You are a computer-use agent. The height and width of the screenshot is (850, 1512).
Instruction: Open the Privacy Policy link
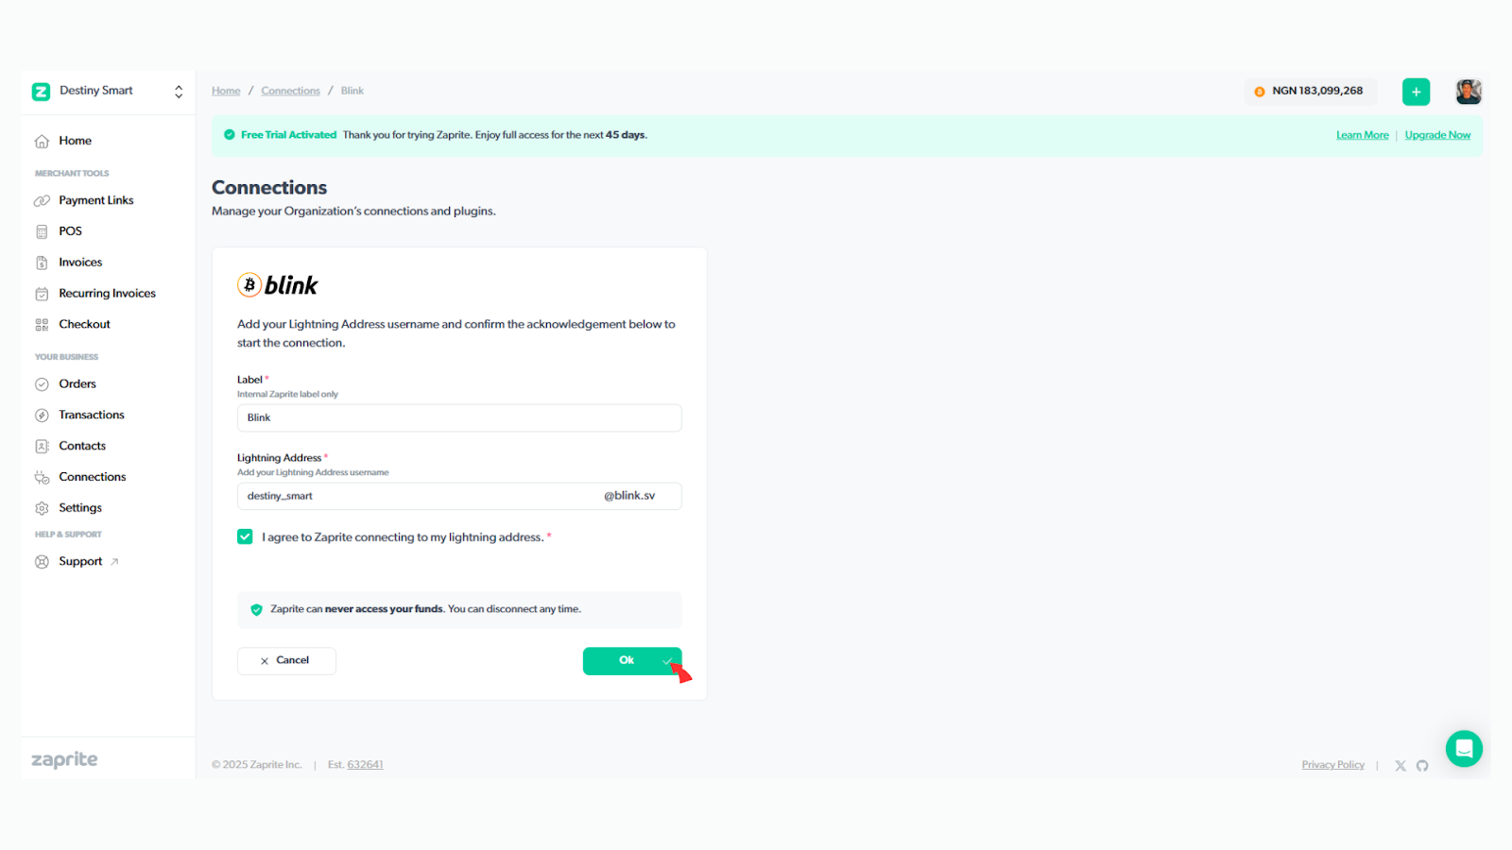pyautogui.click(x=1332, y=765)
